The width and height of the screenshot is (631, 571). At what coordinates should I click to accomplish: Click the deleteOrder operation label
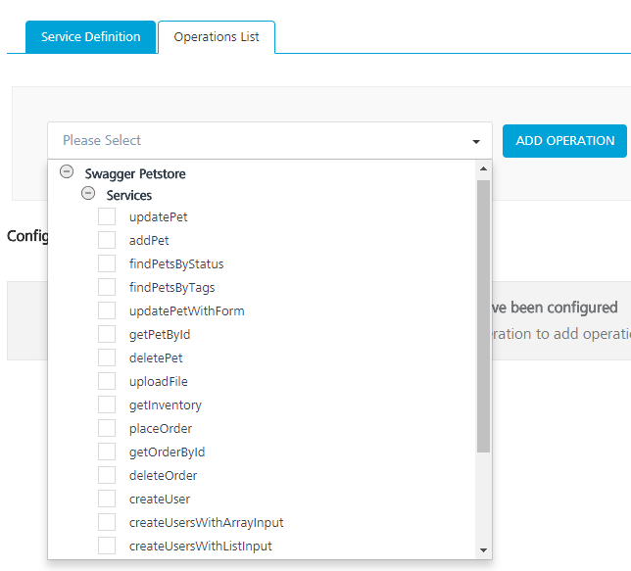click(x=163, y=476)
